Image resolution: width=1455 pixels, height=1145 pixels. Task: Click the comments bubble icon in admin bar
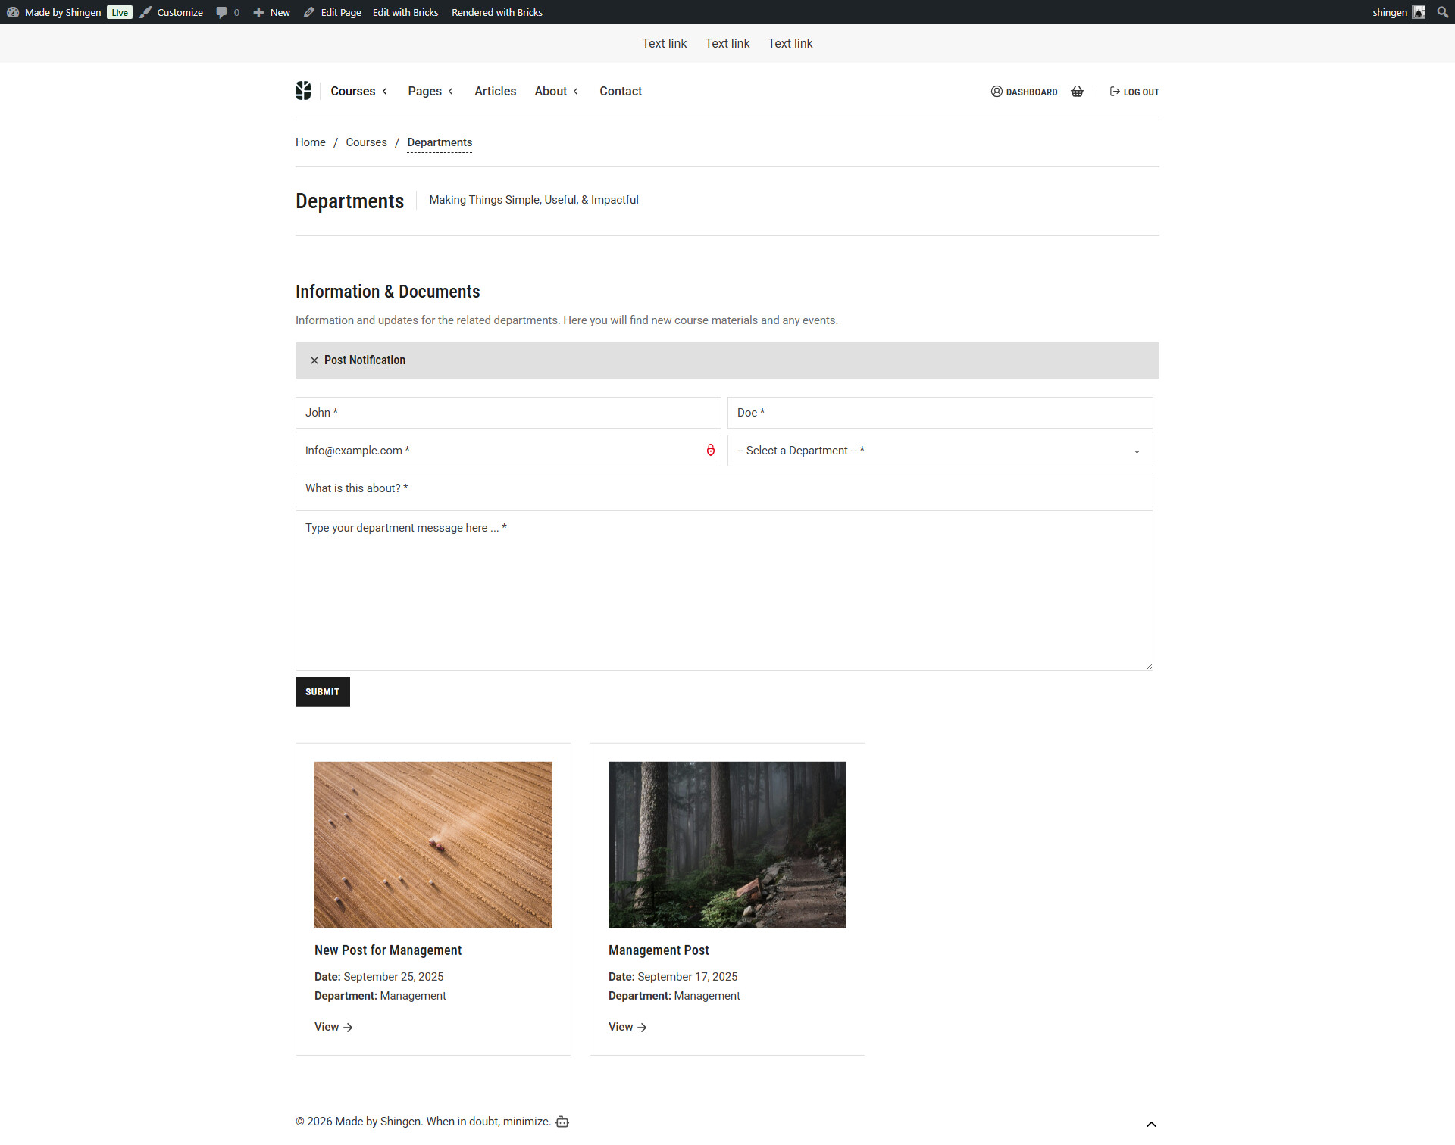(x=221, y=12)
